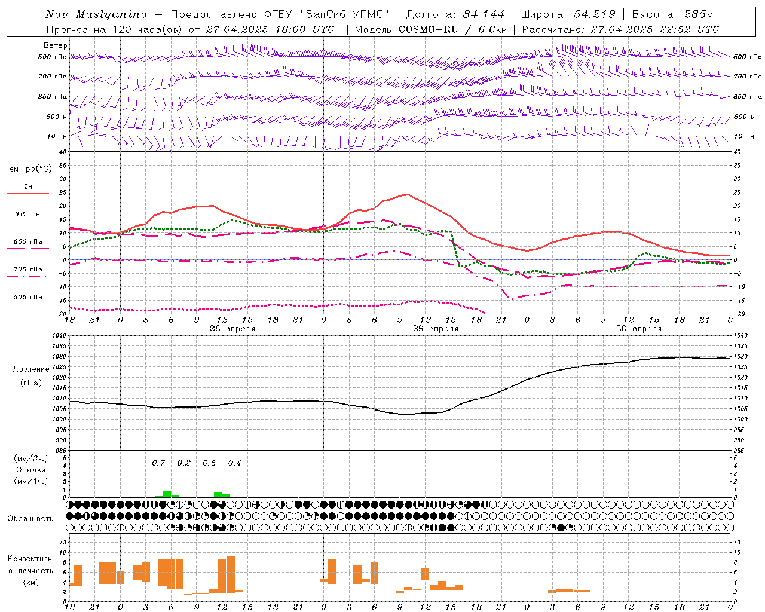
Task: Click the dotted line sample under 500 гПа legend
Action: click(x=26, y=304)
